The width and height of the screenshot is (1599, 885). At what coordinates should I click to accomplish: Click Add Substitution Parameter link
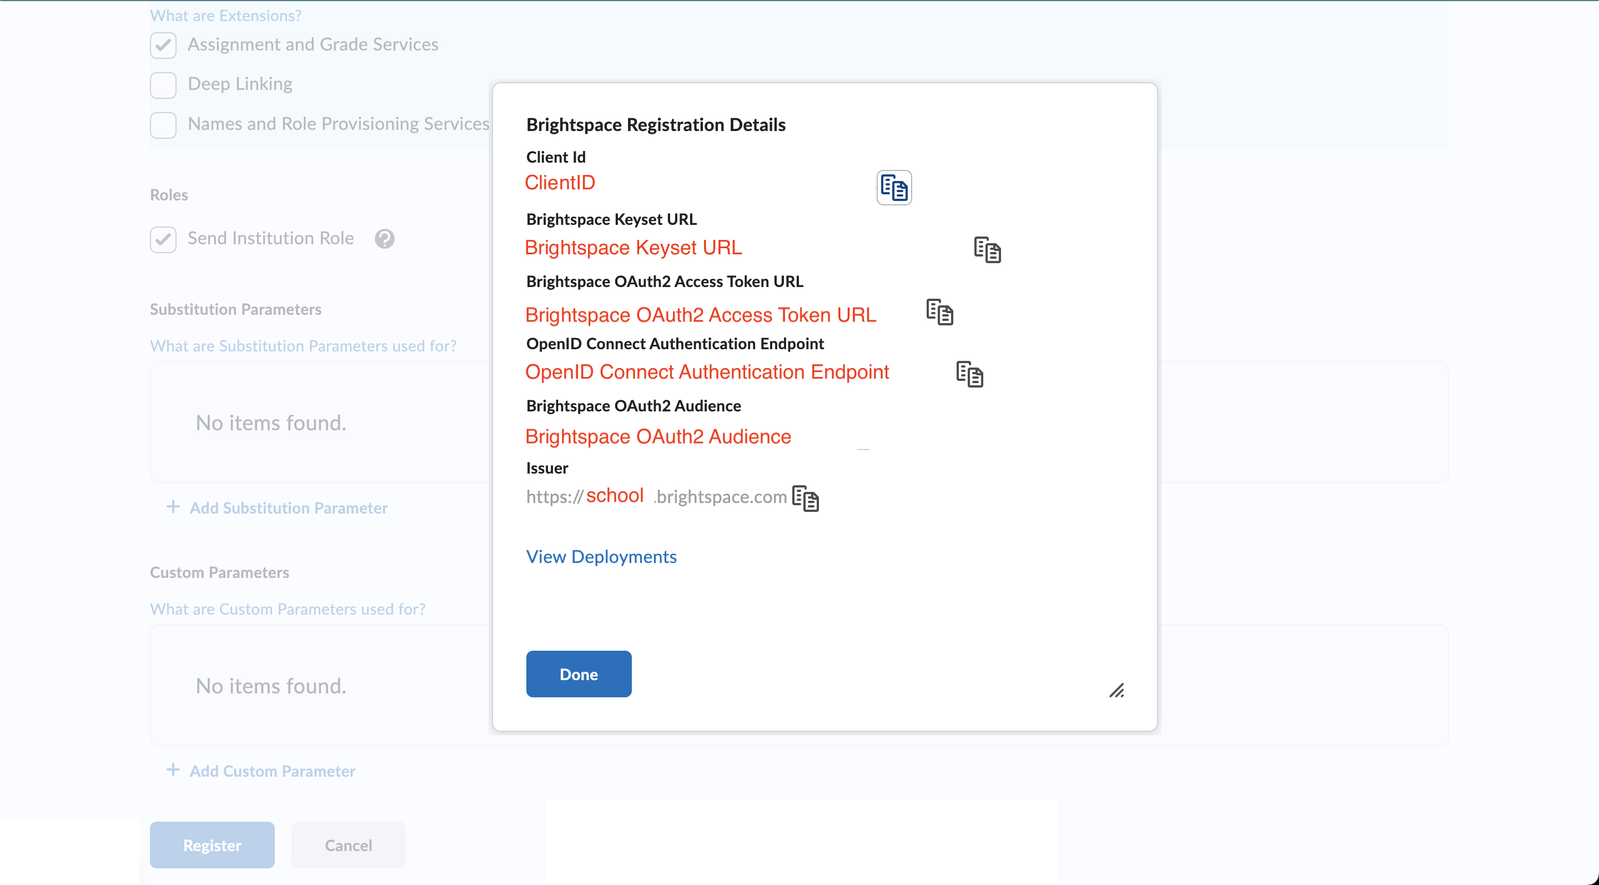pos(288,507)
